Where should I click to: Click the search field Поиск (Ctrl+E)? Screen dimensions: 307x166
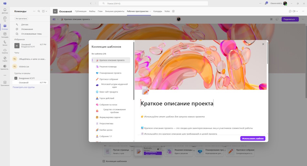tap(153, 3)
